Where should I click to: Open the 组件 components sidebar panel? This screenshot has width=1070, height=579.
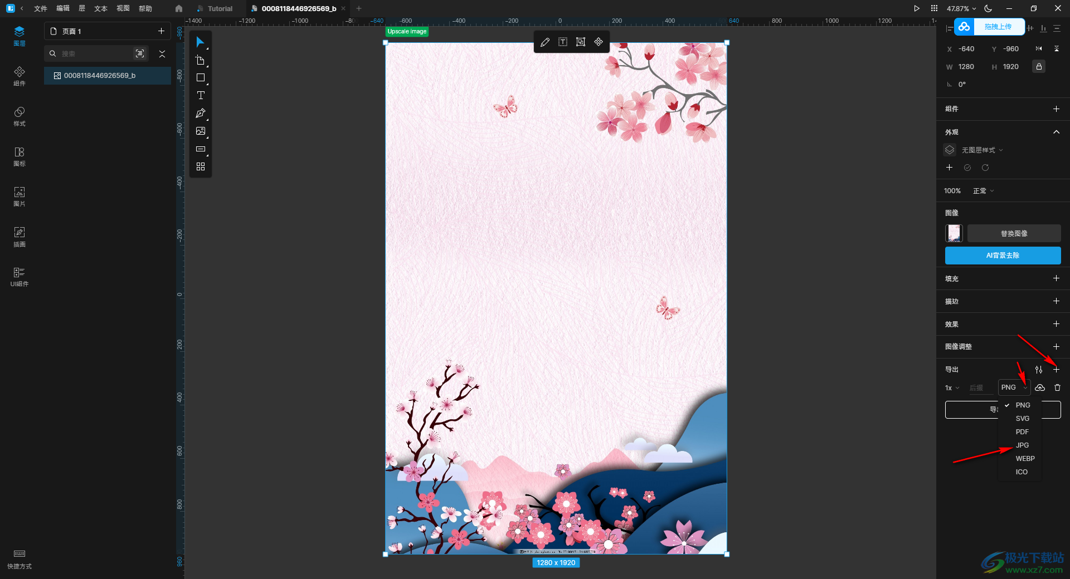[20, 76]
